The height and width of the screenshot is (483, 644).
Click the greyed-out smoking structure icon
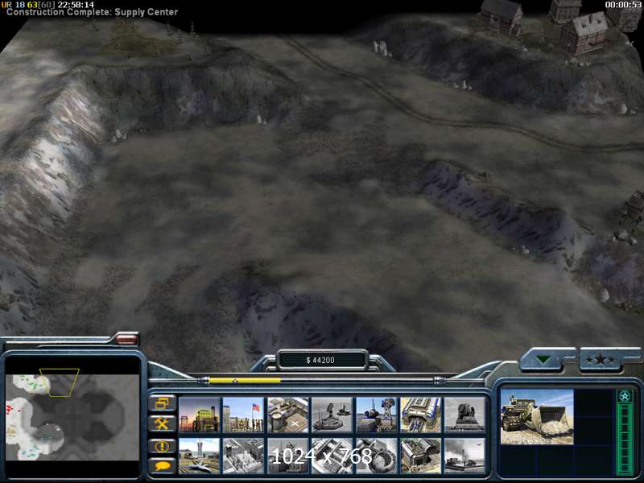[x=464, y=456]
